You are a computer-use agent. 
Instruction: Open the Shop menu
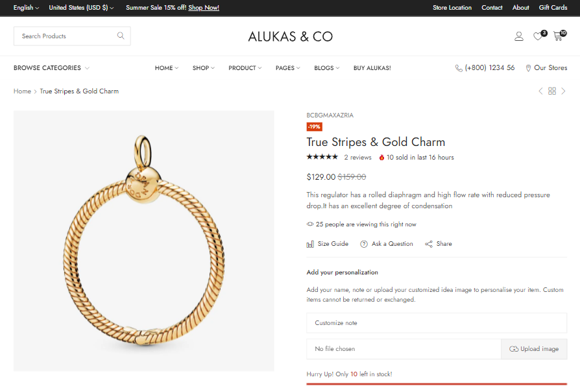tap(203, 68)
